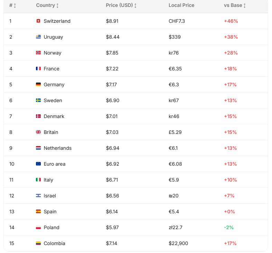Screen dimensions: 272x253
Task: Sort by vs Base column
Action: click(x=235, y=6)
